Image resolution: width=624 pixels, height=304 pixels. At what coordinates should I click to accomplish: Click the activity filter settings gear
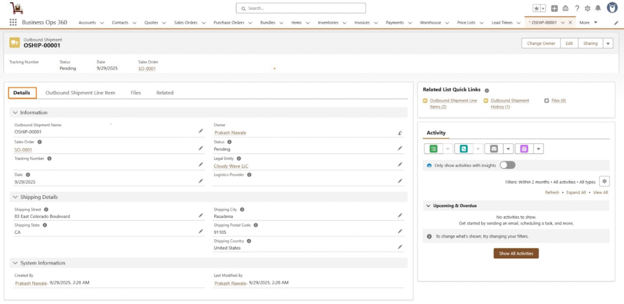[x=604, y=181]
